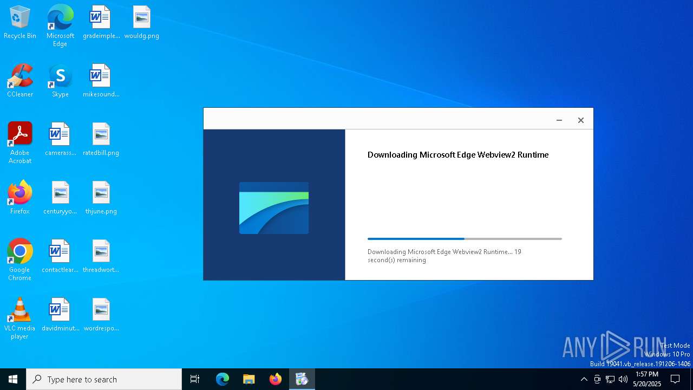
Task: Click the 19 second(s) remaining status text
Action: (444, 256)
